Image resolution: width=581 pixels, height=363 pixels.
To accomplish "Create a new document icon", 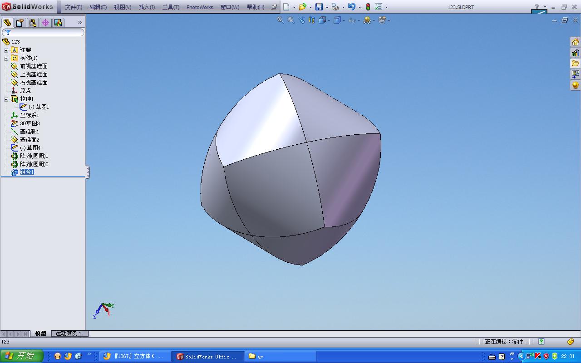I will (x=286, y=7).
